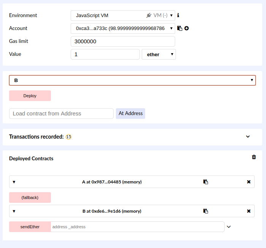Expand the Transactions recorded section
266x248 pixels.
[x=248, y=137]
